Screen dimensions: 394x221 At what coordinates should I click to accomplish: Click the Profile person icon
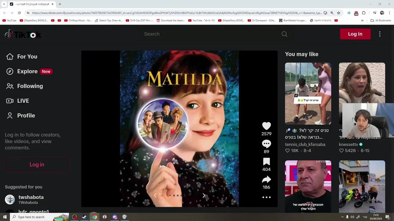(x=10, y=115)
